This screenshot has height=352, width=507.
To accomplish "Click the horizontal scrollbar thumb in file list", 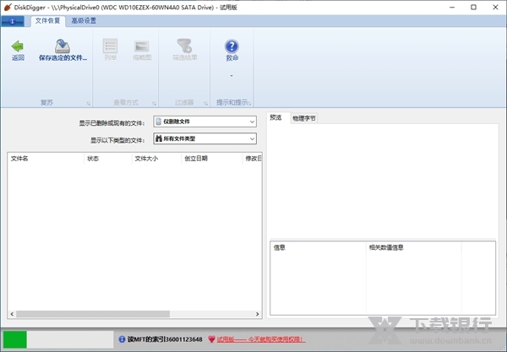I will [x=93, y=314].
